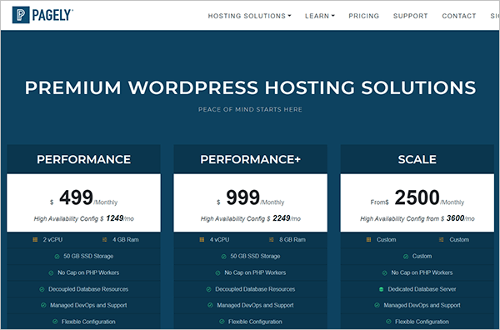The image size is (500, 330).
Task: Go to the Pricing page
Action: point(364,16)
